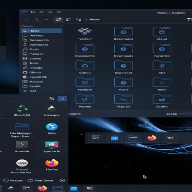Open Firefox from the bottom taskbar
The image size is (192, 192).
[x=42, y=188]
